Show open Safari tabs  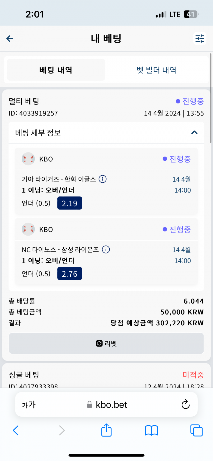196,430
